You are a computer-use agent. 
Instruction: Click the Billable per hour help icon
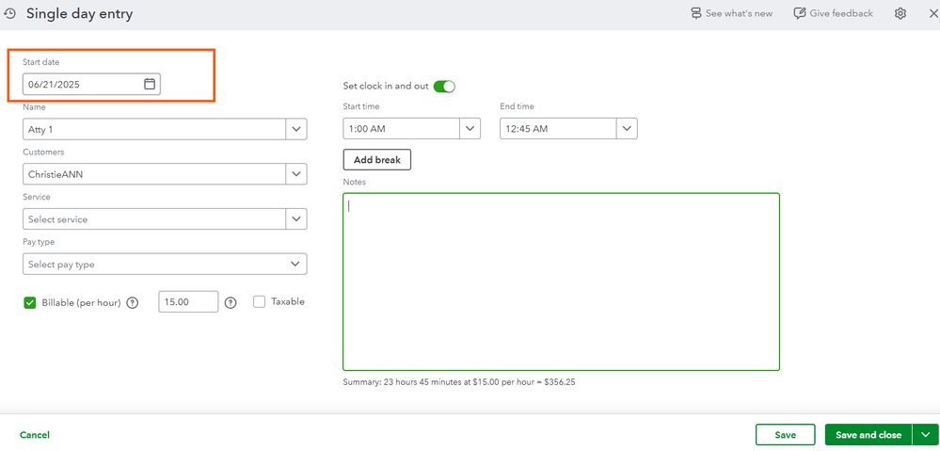coord(133,302)
